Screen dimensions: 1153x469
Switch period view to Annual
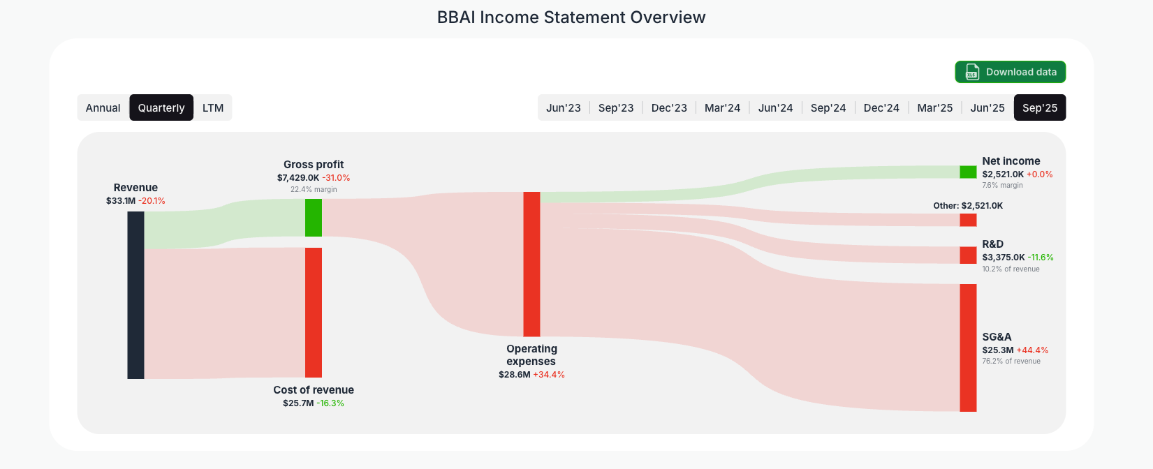[x=103, y=107]
